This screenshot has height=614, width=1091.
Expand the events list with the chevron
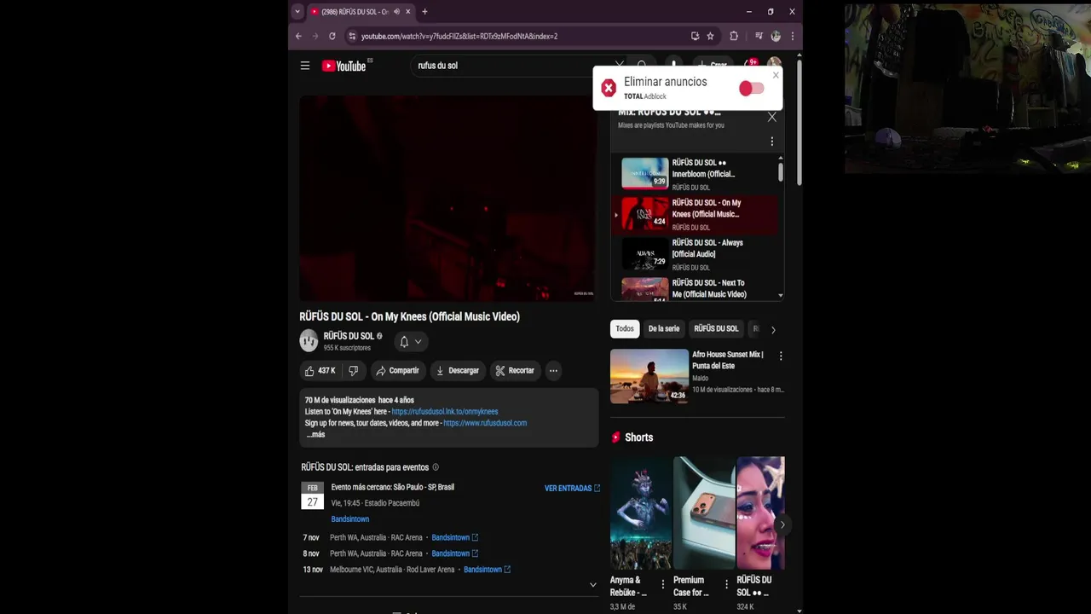593,585
